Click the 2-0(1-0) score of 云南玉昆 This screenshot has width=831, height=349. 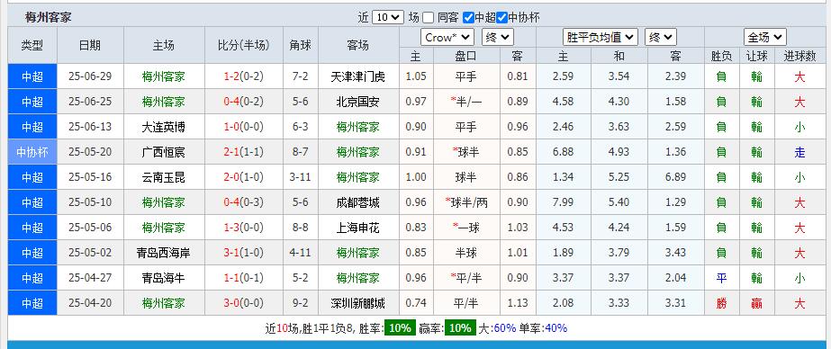coord(244,177)
